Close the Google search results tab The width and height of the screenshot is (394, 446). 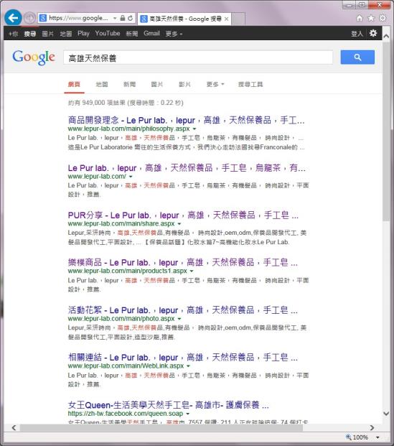[x=226, y=19]
